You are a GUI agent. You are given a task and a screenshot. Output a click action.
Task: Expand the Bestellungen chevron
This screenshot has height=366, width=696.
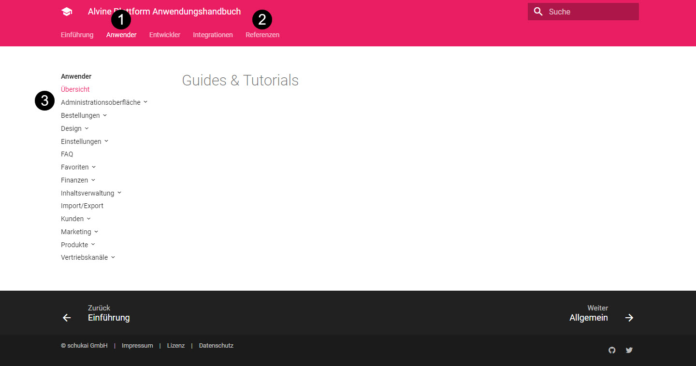[x=105, y=115]
